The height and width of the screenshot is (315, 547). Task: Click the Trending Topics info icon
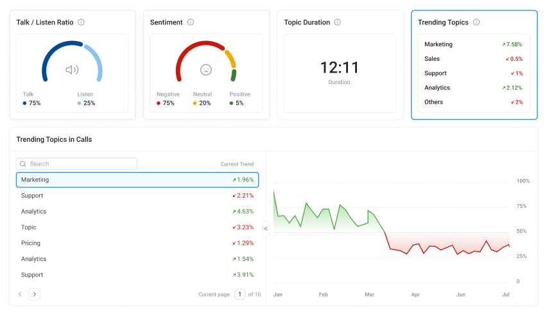coord(476,22)
